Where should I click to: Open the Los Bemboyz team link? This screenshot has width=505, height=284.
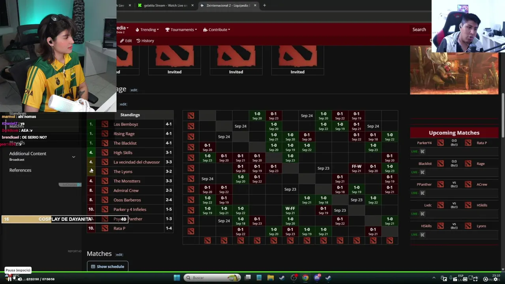tap(126, 124)
